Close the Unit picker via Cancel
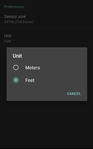The width and height of the screenshot is (93, 149). 74,94
